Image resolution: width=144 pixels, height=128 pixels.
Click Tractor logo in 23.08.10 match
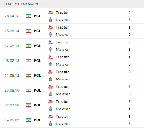pos(51,87)
